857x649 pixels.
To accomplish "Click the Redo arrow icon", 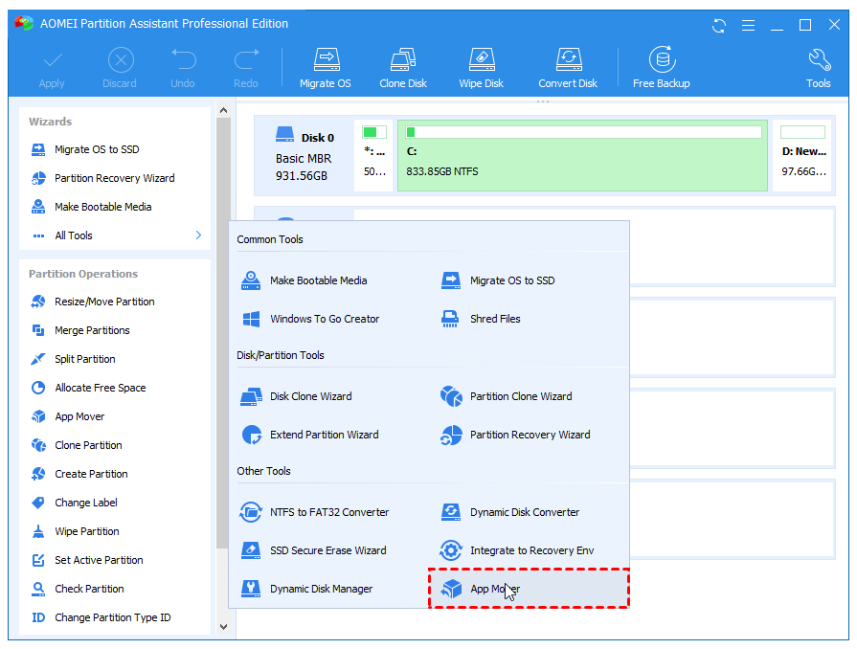I will click(246, 59).
